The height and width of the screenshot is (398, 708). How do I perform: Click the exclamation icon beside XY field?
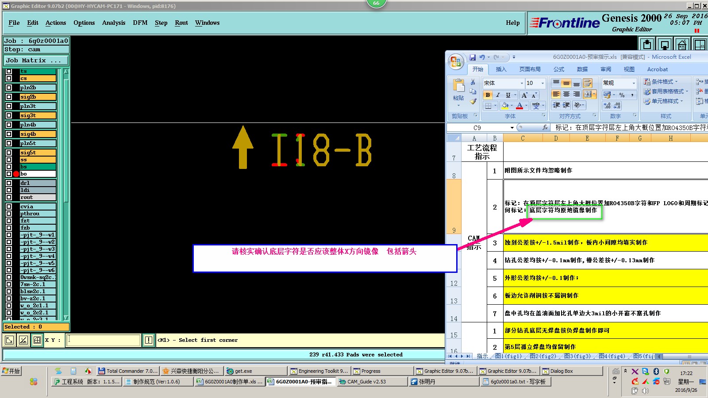tap(149, 340)
